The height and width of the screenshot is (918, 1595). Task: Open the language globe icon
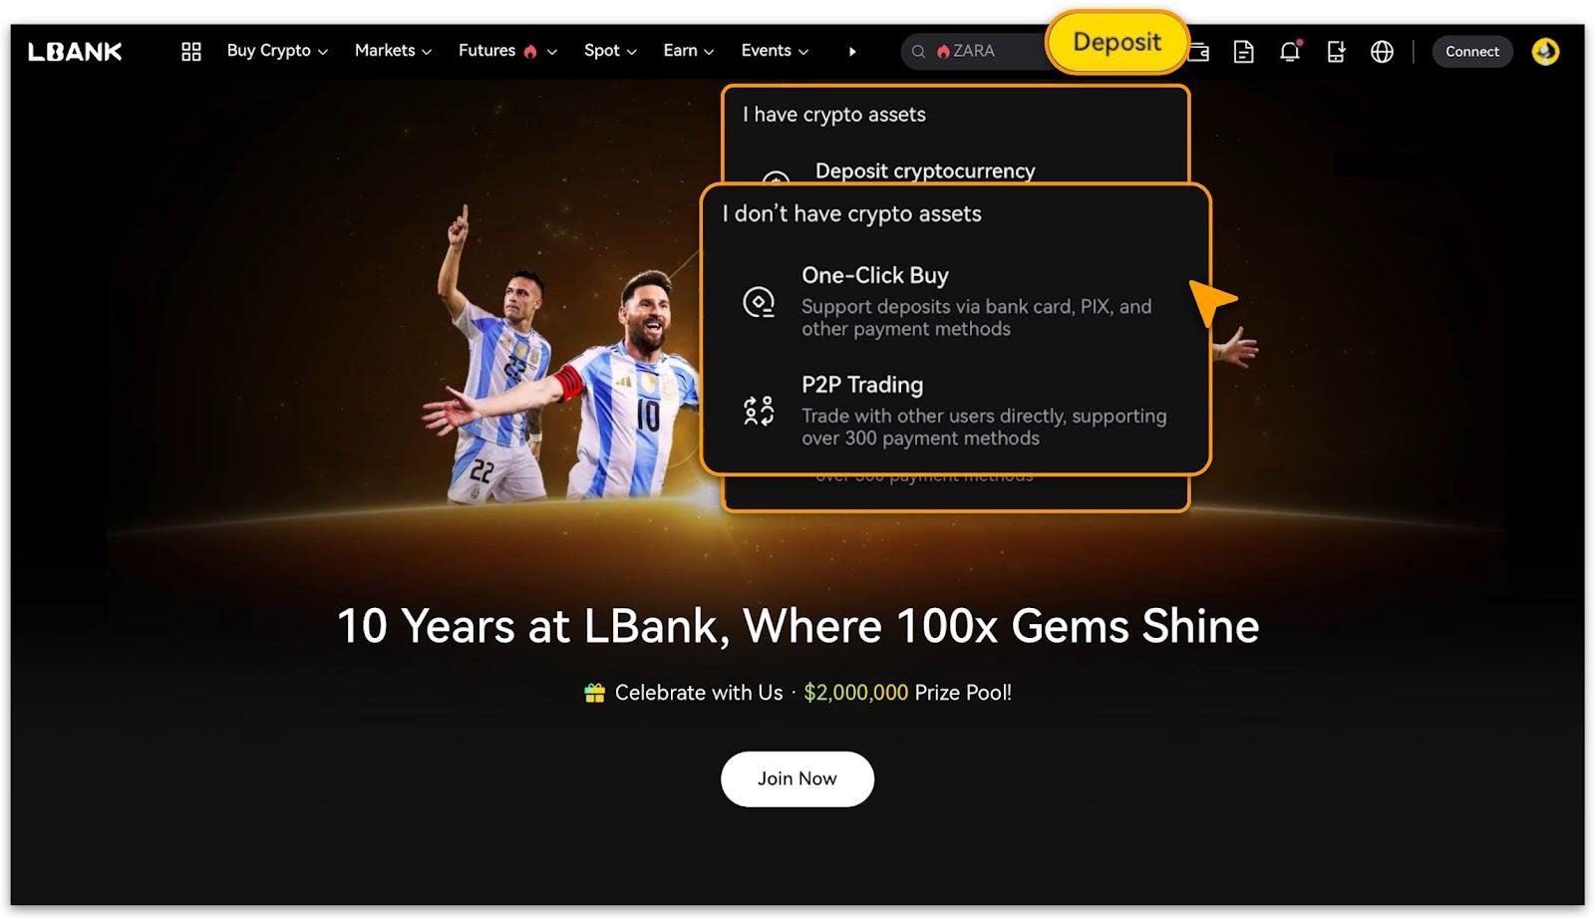1382,52
